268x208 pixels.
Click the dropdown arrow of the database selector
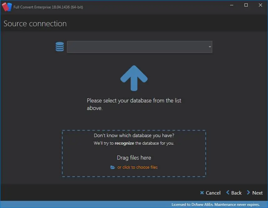click(210, 47)
